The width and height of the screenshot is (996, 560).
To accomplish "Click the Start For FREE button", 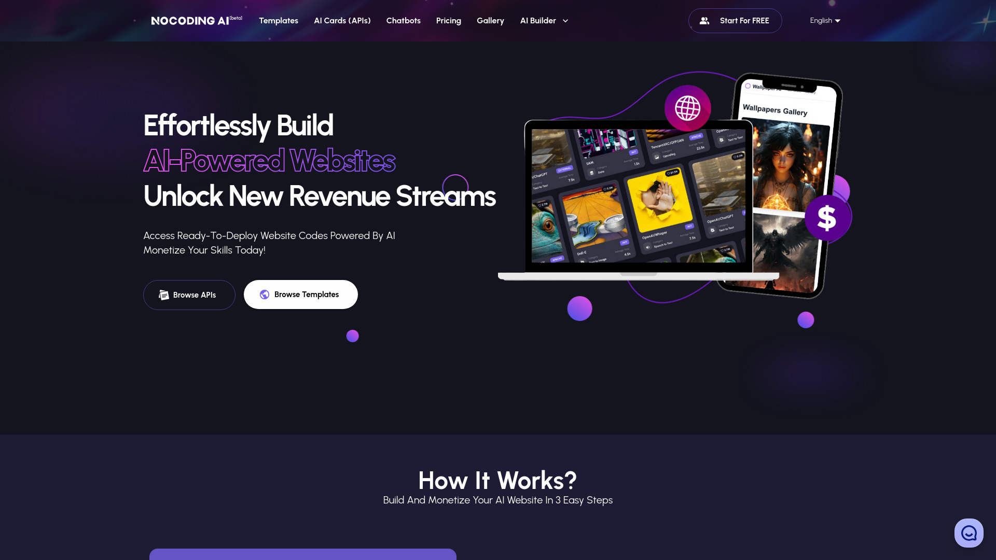I will 736,21.
